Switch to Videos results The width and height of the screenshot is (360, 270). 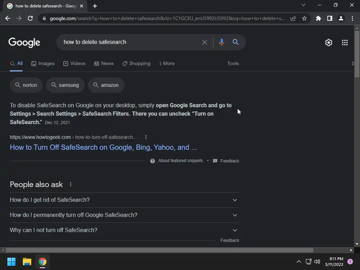click(75, 64)
